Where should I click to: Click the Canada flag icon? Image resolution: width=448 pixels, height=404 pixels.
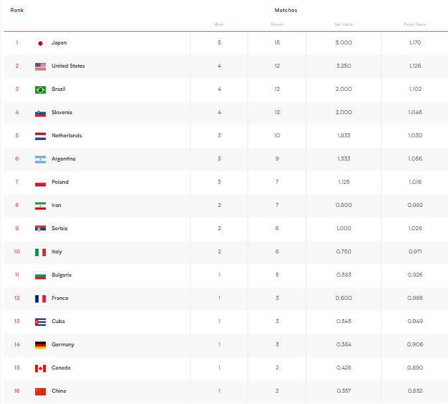point(40,368)
